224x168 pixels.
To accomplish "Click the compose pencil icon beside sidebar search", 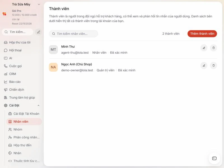I will pyautogui.click(x=38, y=32).
